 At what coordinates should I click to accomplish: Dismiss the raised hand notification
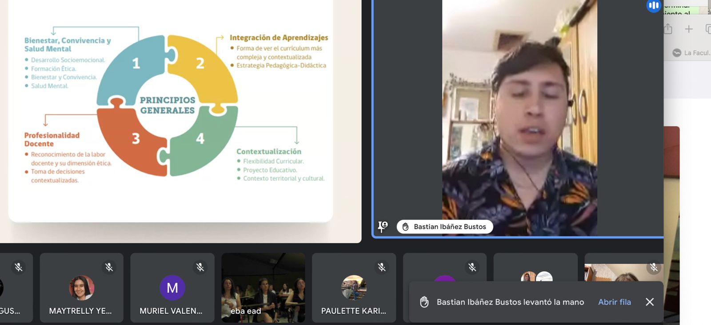pos(650,302)
